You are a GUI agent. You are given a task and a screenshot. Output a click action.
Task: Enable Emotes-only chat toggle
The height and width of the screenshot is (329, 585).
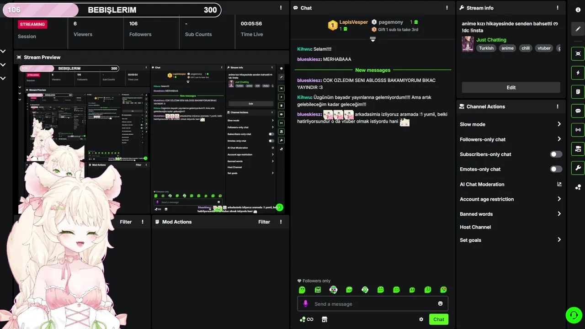(556, 169)
